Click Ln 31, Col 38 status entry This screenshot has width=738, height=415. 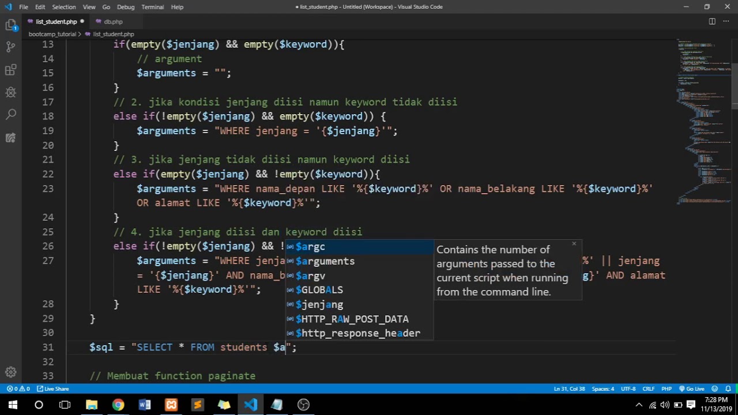click(x=569, y=389)
